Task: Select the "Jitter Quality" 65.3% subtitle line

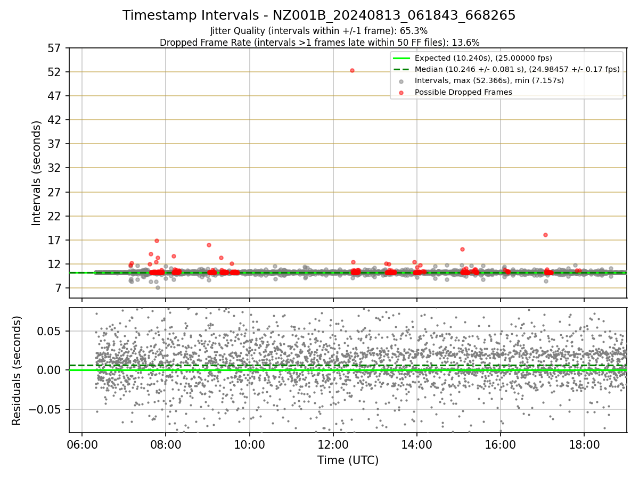Action: click(319, 31)
